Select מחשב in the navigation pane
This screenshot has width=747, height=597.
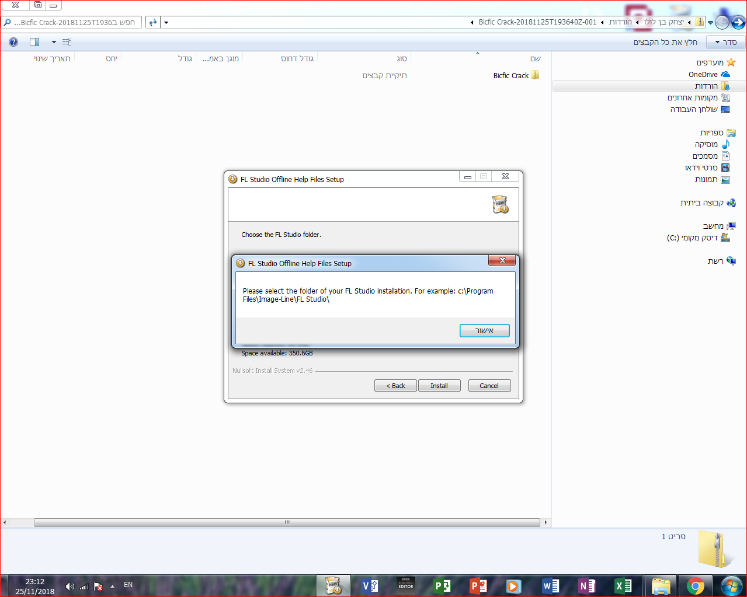pyautogui.click(x=719, y=226)
